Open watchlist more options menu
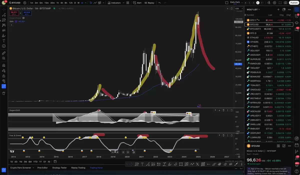300x175 pixels. click(289, 9)
